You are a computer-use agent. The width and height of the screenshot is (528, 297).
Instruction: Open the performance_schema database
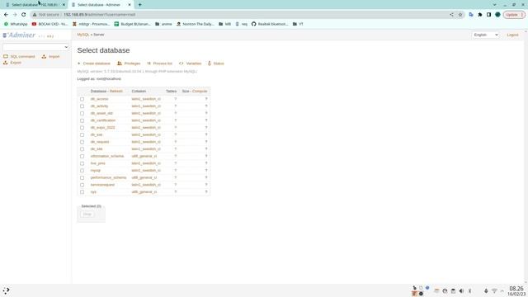[x=108, y=177]
